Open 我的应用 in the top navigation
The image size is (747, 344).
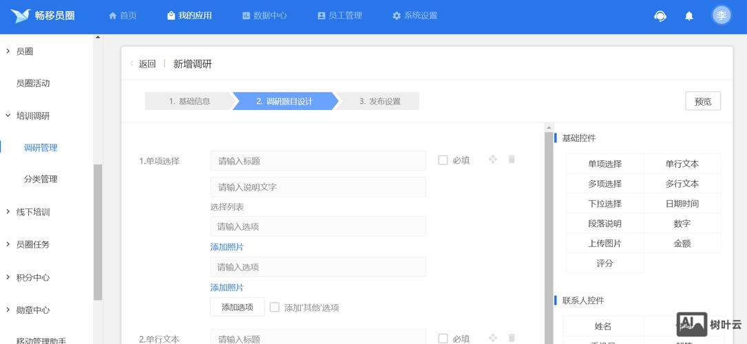(189, 16)
